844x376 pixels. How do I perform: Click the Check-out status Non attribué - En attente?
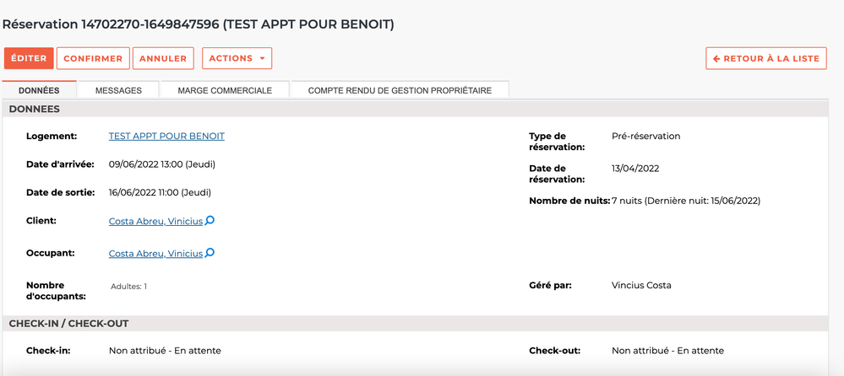[667, 351]
